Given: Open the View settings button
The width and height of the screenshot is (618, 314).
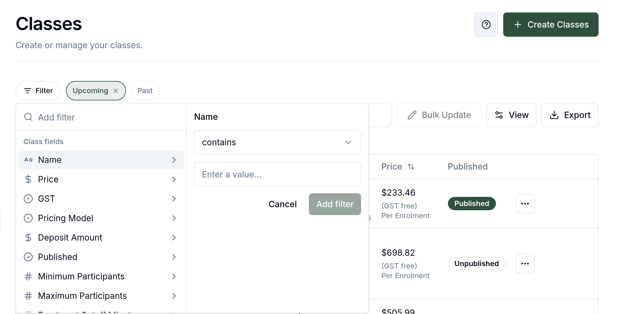Looking at the screenshot, I should (511, 115).
